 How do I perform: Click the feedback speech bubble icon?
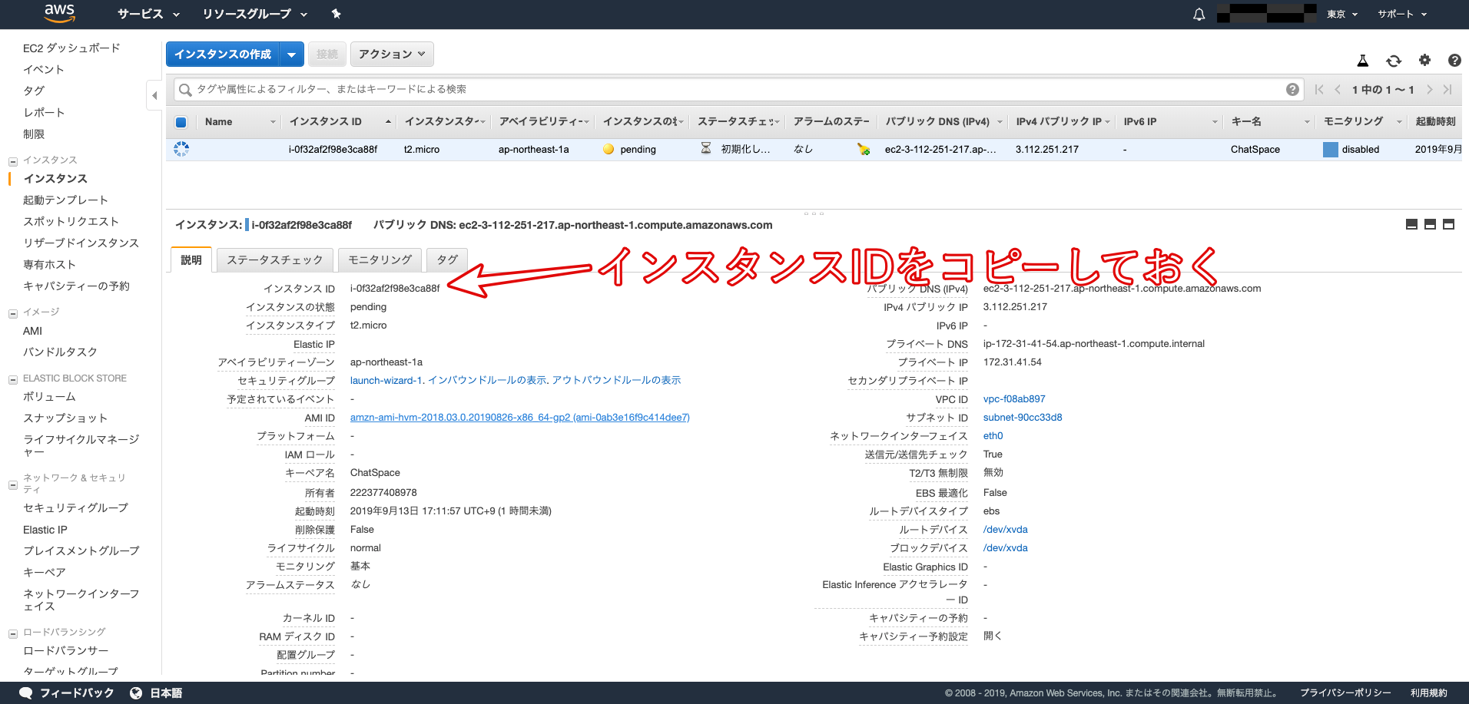(x=27, y=692)
